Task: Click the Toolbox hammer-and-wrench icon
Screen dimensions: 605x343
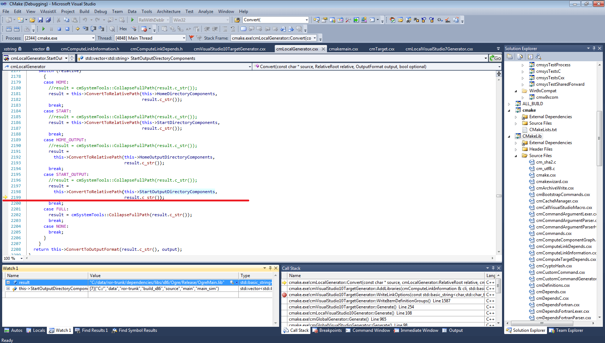Action: tap(348, 20)
